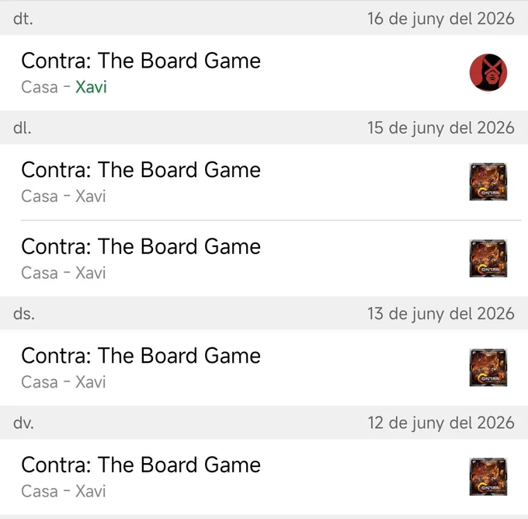Image resolution: width=528 pixels, height=519 pixels.
Task: Tap the 'dt.' weekday label
Action: click(x=23, y=19)
